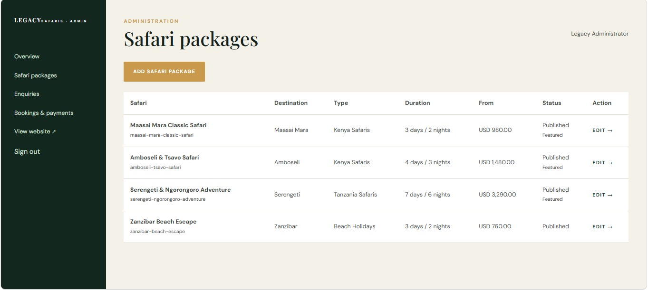This screenshot has width=648, height=290.
Task: Select the Amboseli & Tsavo Safari title
Action: (164, 158)
